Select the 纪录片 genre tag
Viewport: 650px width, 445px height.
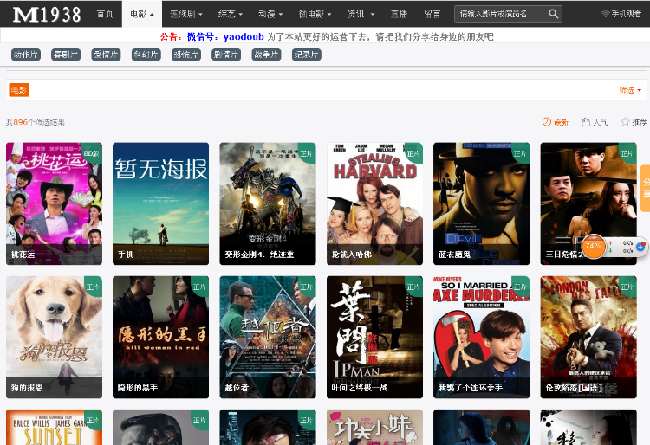[x=307, y=55]
